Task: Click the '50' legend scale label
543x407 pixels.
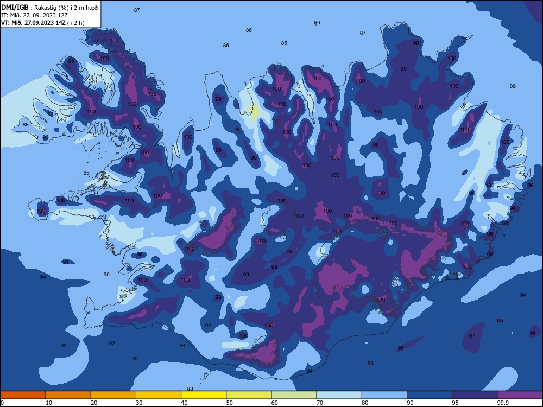Action: (x=229, y=403)
